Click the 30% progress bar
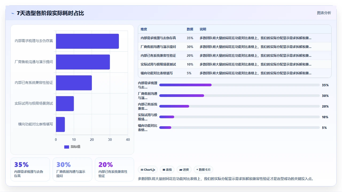The width and height of the screenshot is (342, 192). (x=239, y=96)
